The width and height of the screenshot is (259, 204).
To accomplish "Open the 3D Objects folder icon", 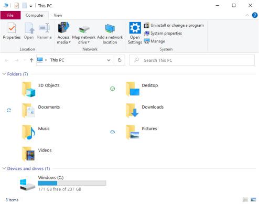I will (x=28, y=89).
